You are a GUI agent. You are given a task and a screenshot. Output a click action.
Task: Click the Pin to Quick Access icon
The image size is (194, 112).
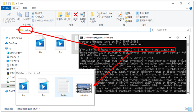coord(9,15)
